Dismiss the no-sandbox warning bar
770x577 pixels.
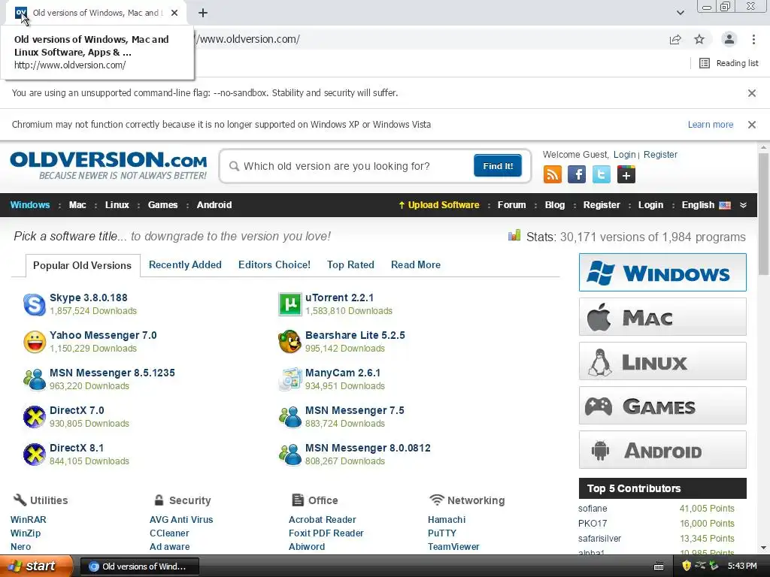tap(752, 92)
